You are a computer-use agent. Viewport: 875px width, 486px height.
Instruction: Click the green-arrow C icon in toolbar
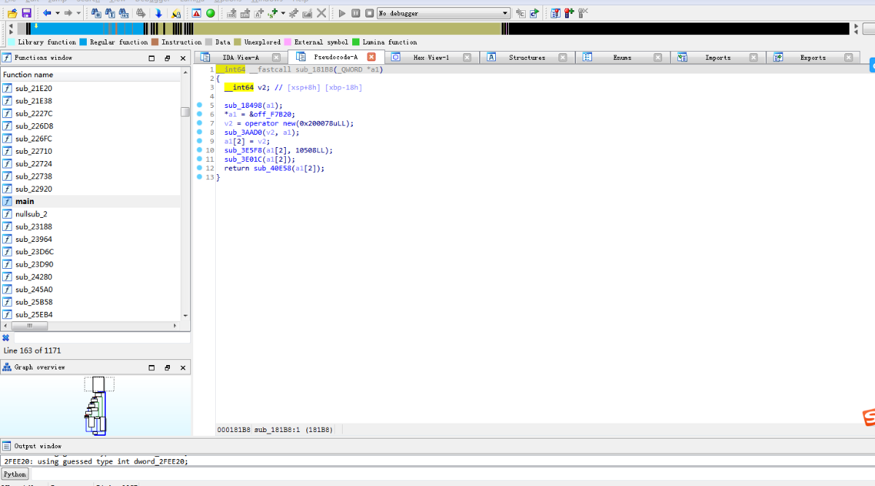tap(534, 13)
